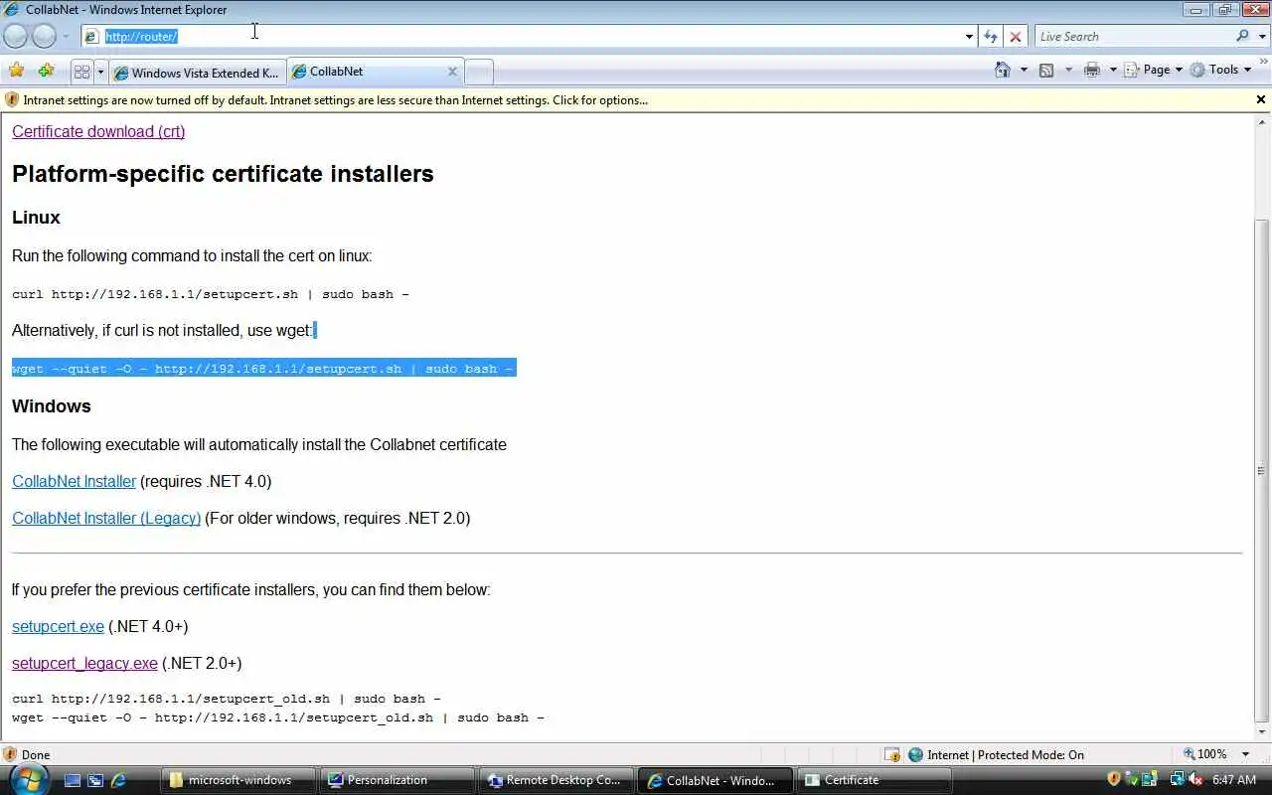Screen dimensions: 1272x795
Task: Click the CollabNet Installer link
Action: click(74, 481)
